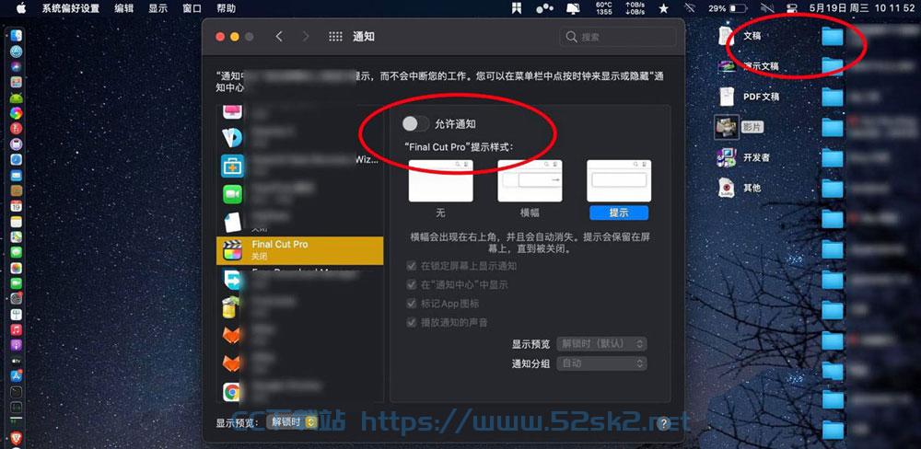Click the 29% battery indicator

[728, 8]
